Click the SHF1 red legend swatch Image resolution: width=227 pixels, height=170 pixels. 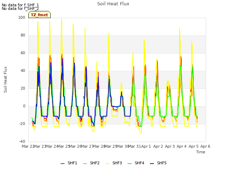click(62, 164)
